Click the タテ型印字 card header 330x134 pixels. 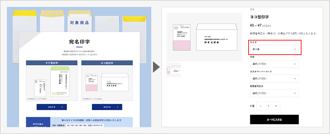[52, 63]
